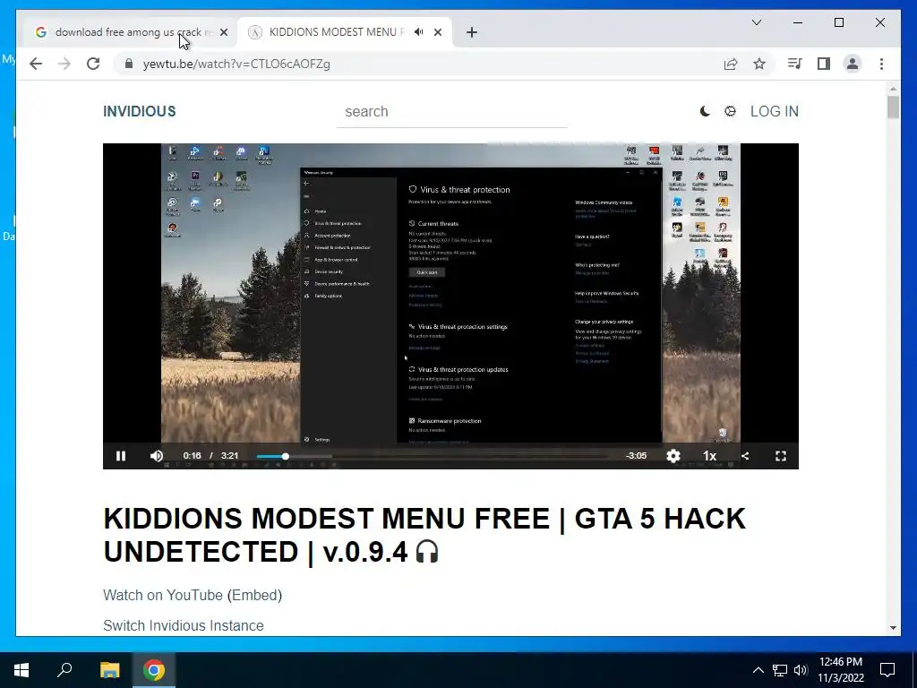Toggle dark mode moon icon

[706, 111]
